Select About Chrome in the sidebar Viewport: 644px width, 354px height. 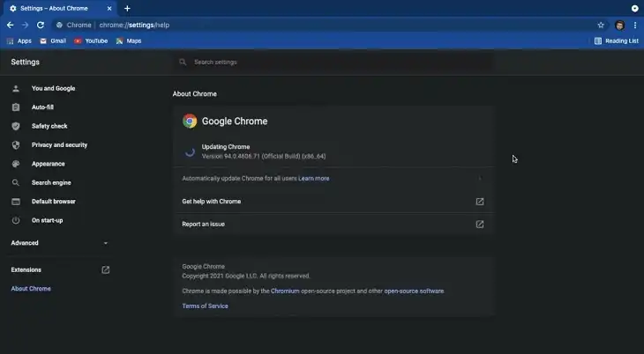[31, 289]
